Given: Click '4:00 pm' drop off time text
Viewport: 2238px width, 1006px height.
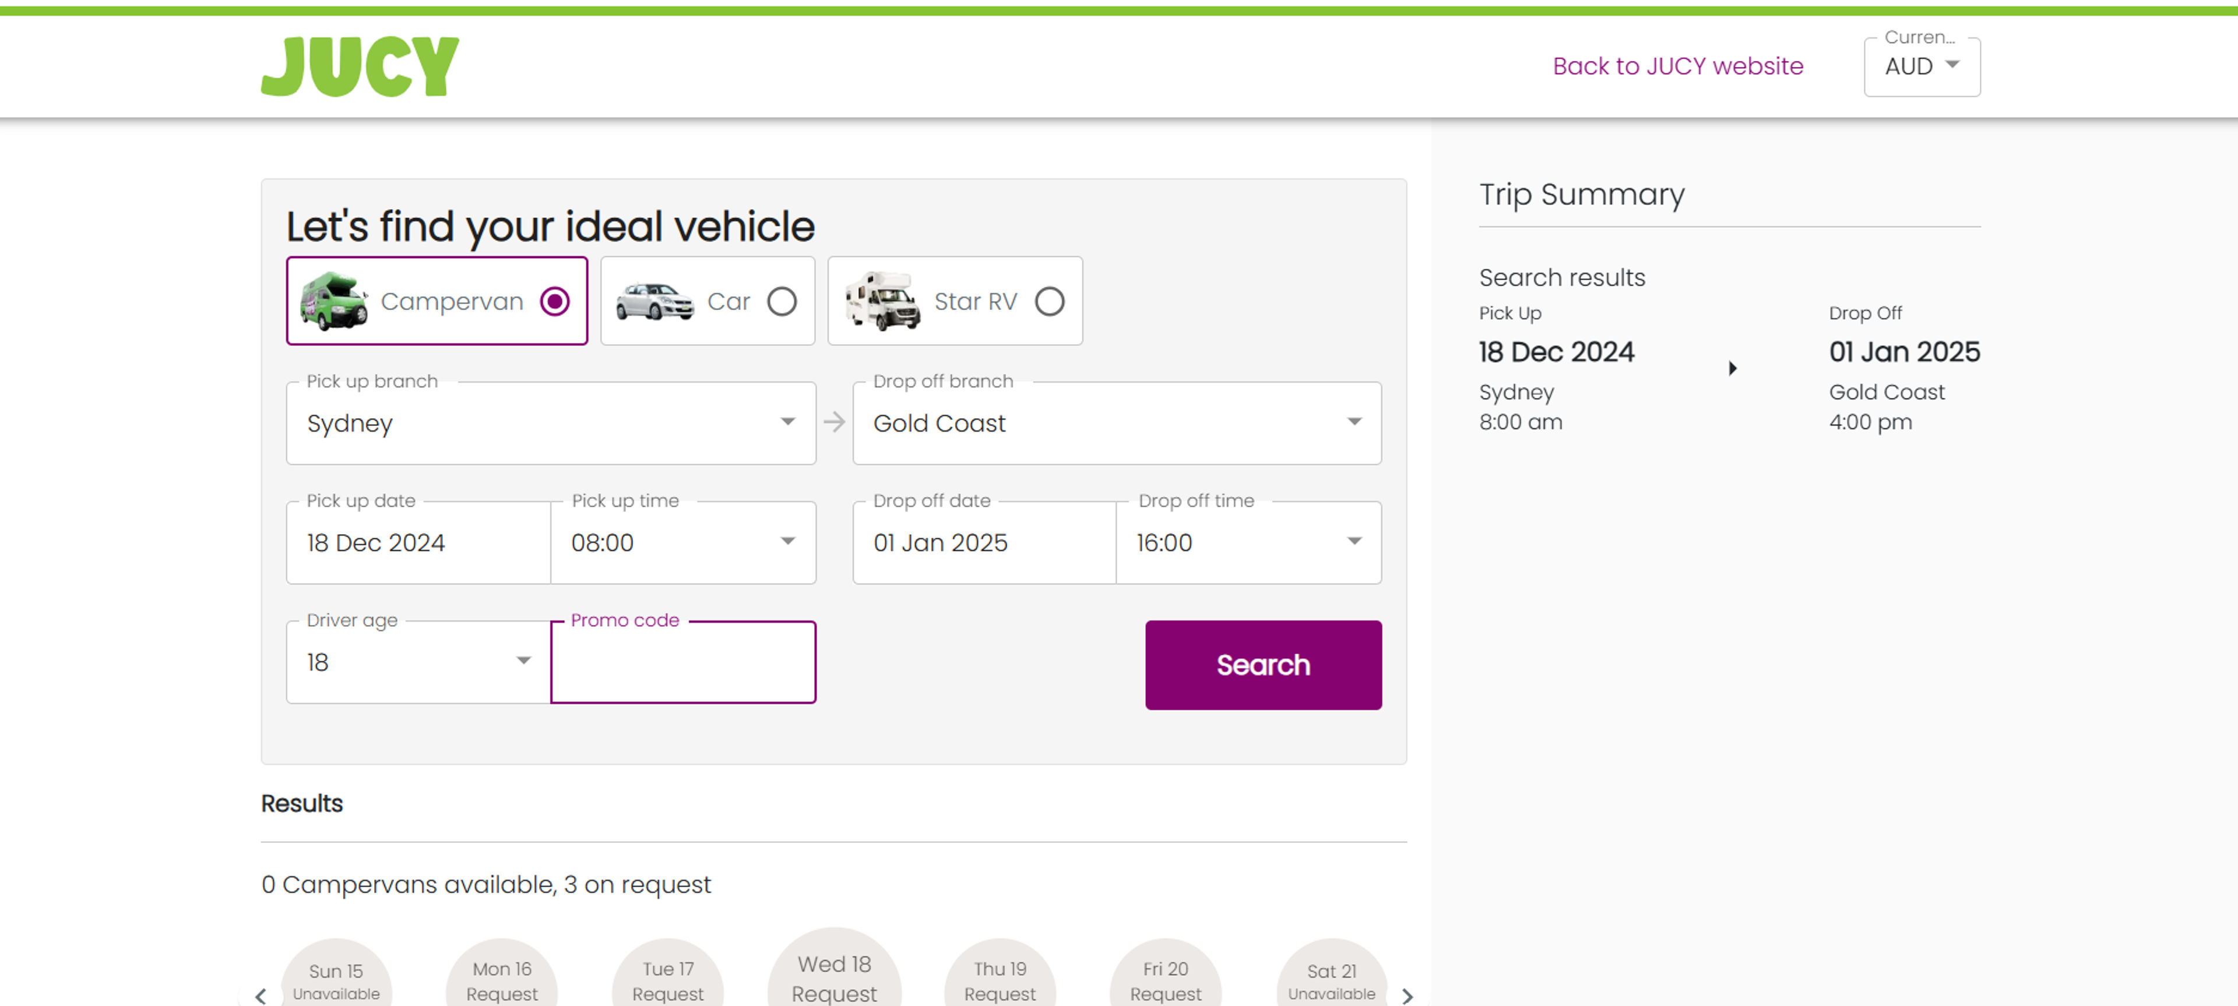Looking at the screenshot, I should [1870, 422].
